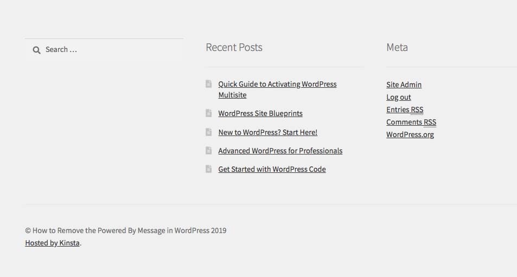Visit New to WordPress? Start Here! post

point(267,132)
